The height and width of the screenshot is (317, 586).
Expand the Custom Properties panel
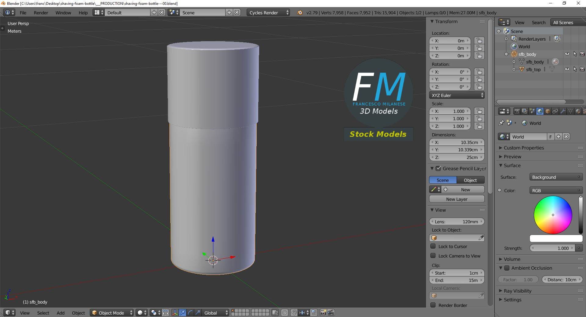[x=524, y=148]
